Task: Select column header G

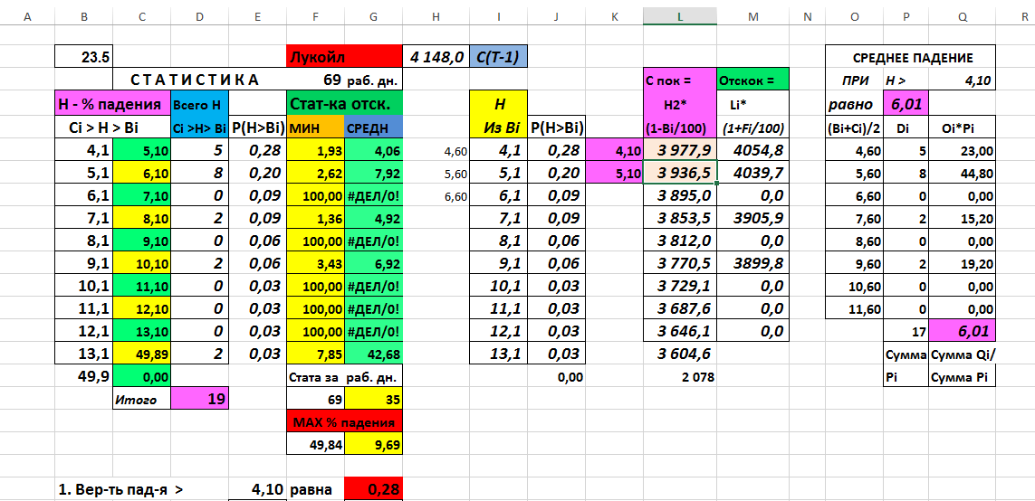Action: click(x=373, y=15)
